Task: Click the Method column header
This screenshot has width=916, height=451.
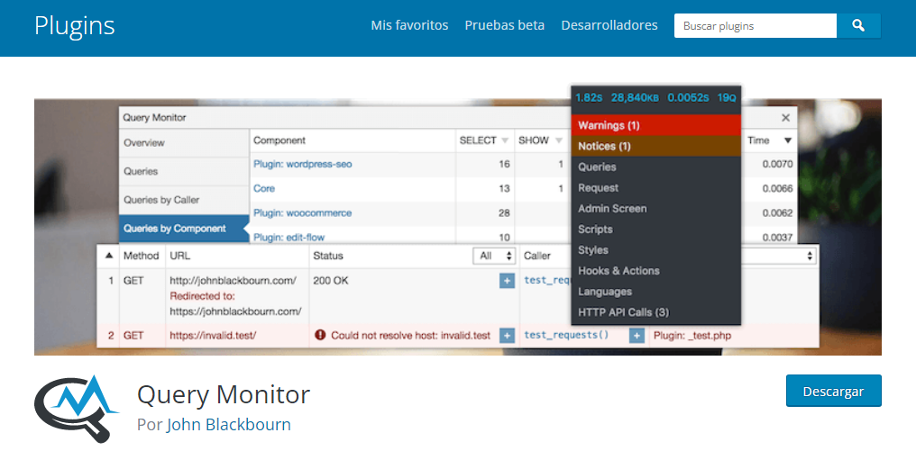Action: click(x=141, y=256)
